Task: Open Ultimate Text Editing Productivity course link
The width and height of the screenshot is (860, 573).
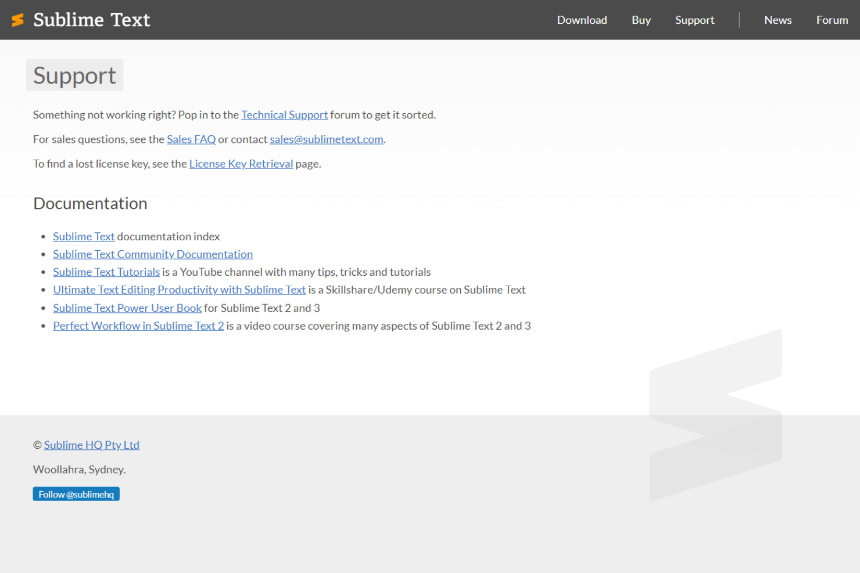Action: [179, 290]
